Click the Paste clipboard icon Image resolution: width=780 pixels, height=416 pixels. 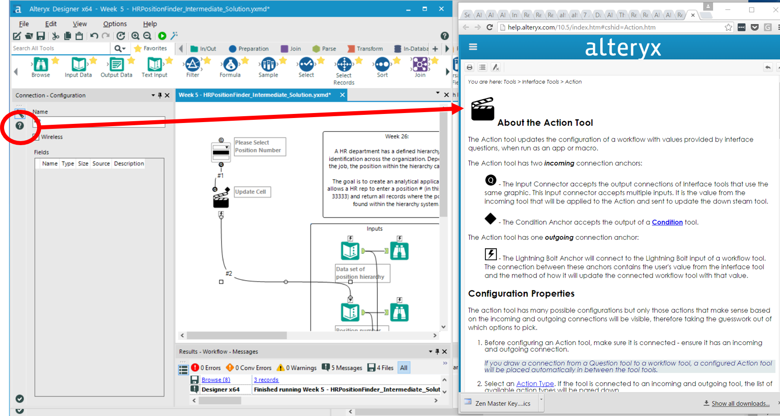pyautogui.click(x=79, y=36)
